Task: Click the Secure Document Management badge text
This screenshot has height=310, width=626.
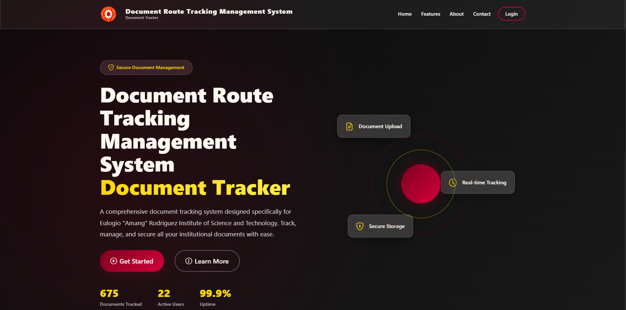Action: click(x=150, y=68)
